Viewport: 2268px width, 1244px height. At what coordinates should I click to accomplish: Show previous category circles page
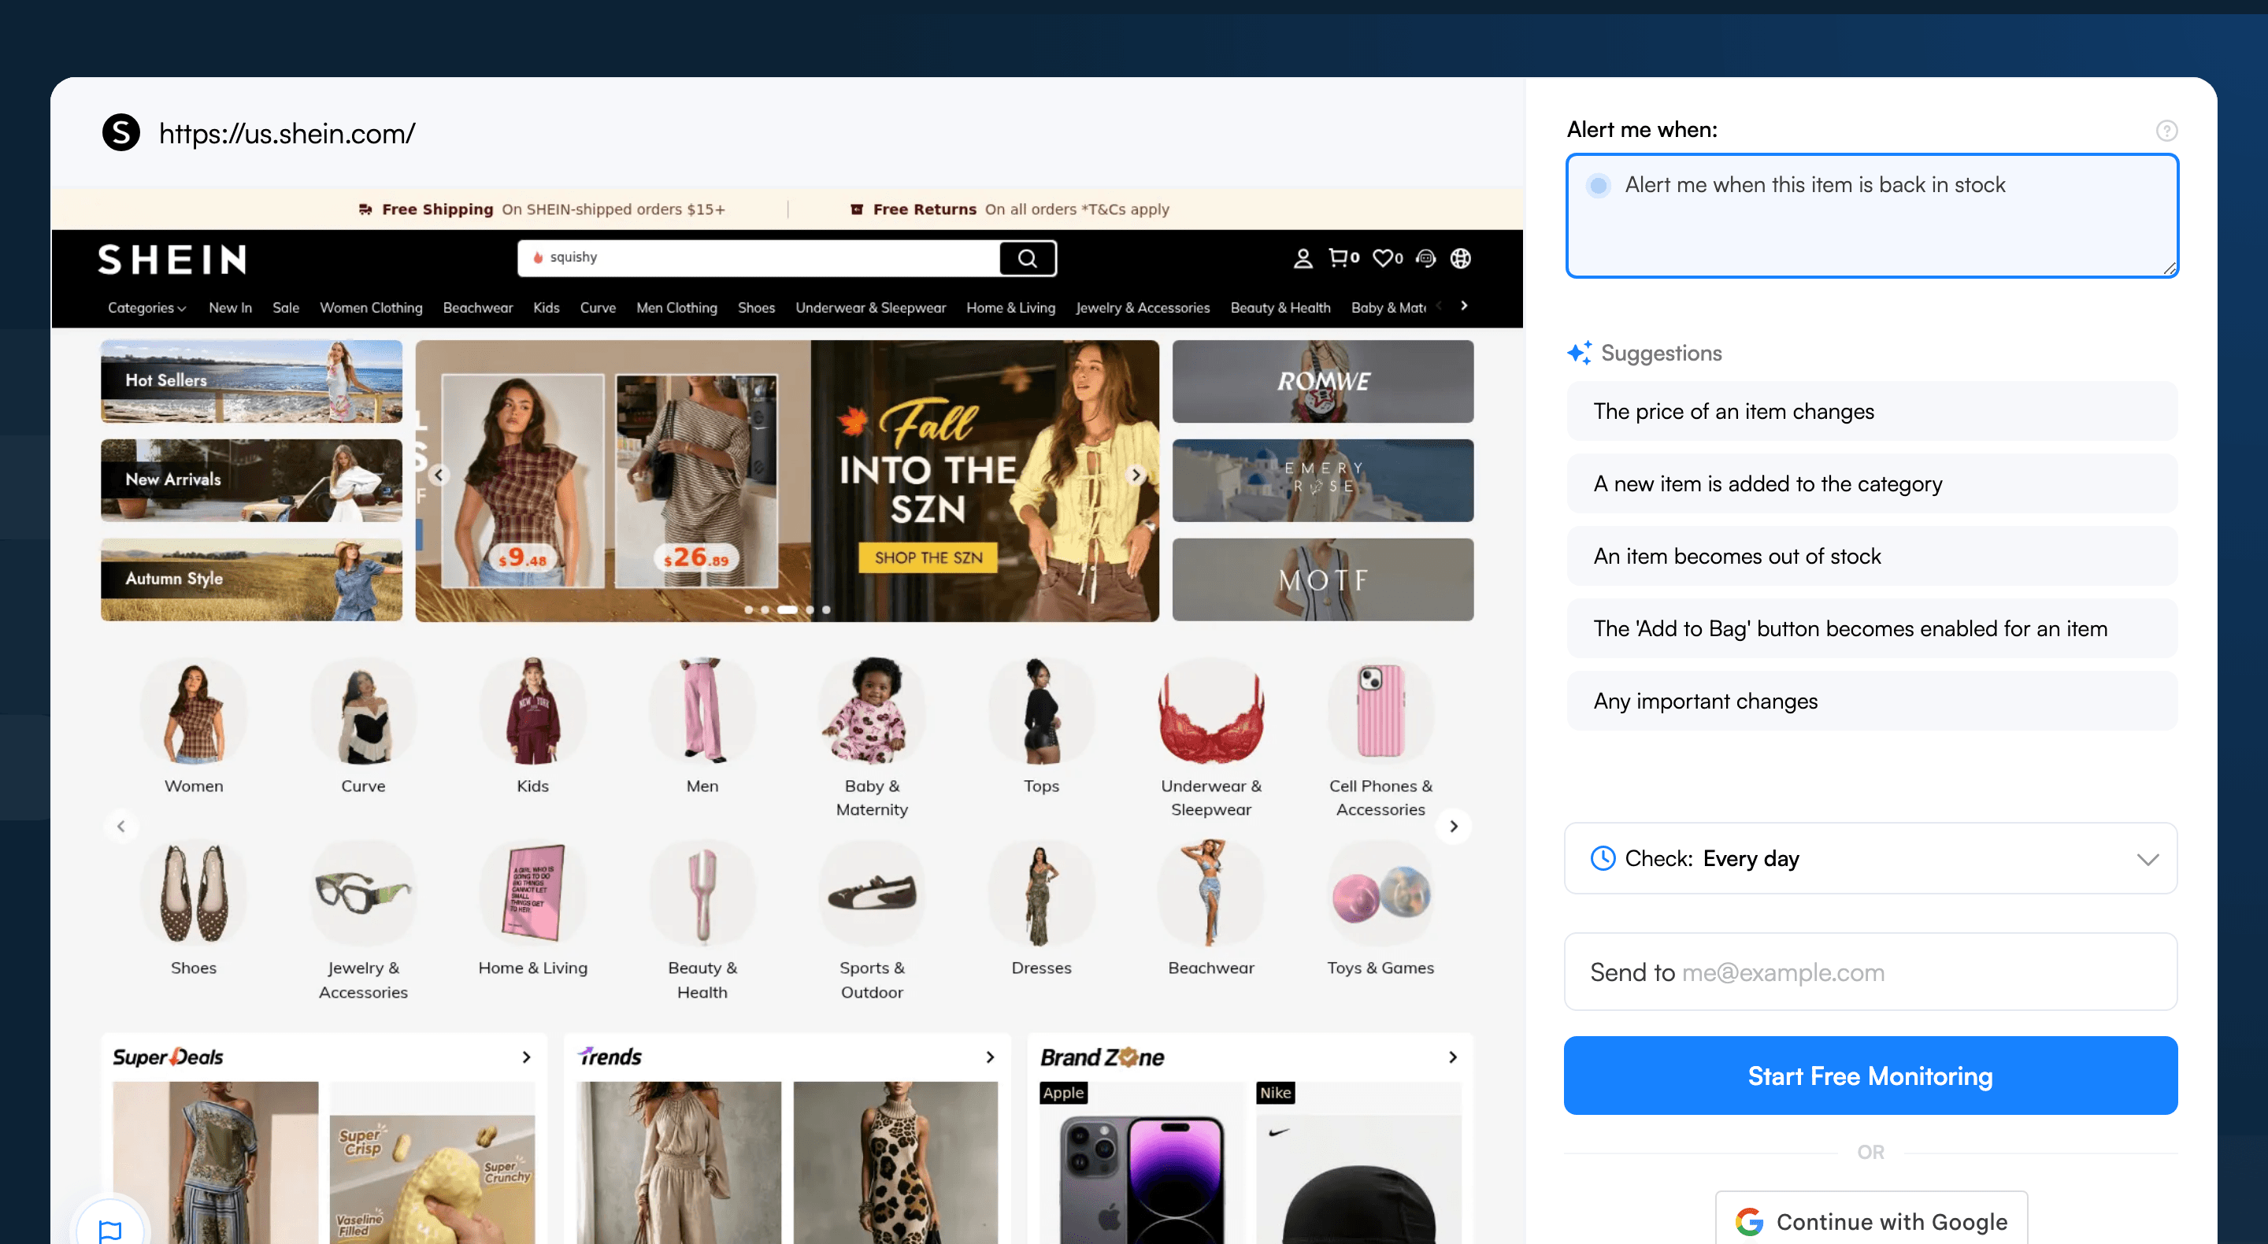(x=121, y=826)
